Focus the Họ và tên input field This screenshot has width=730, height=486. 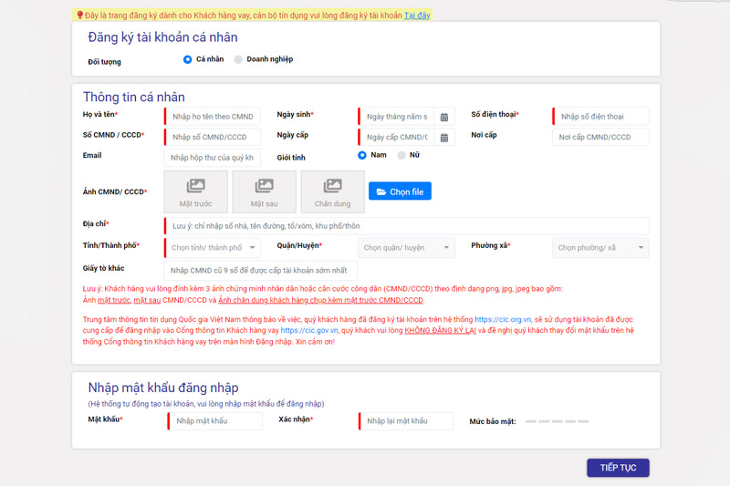[x=213, y=117]
